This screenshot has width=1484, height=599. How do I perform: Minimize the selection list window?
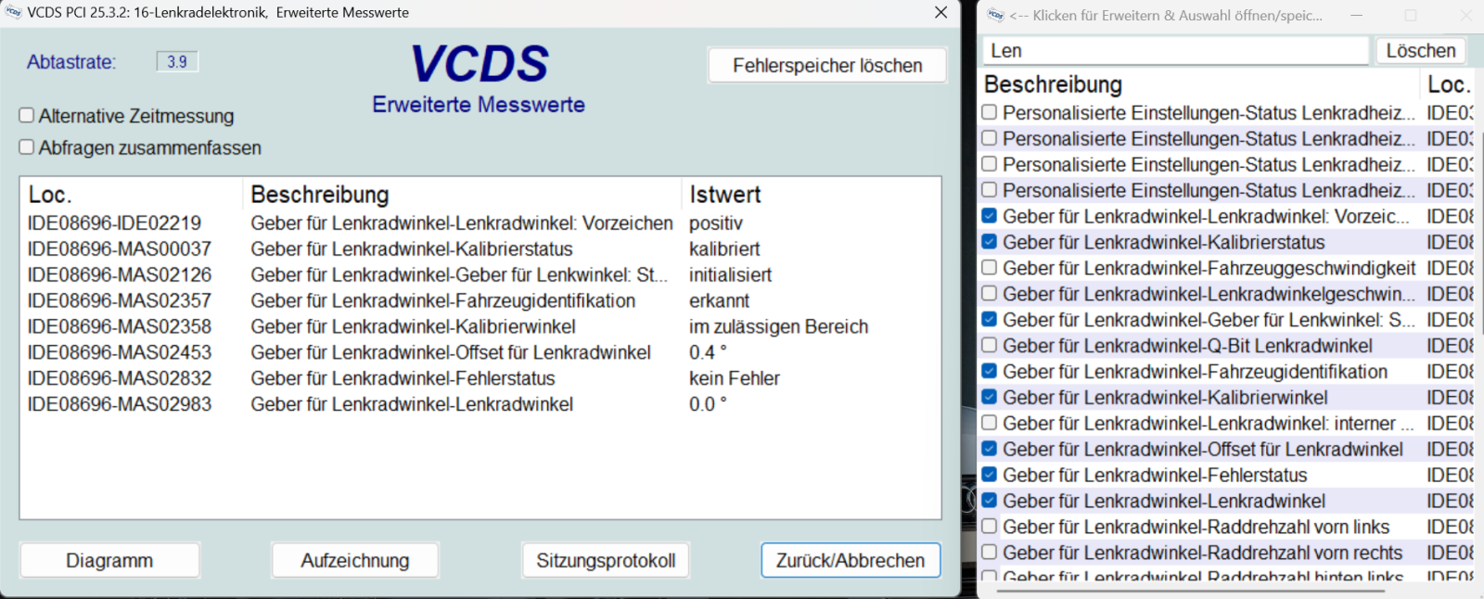1356,15
